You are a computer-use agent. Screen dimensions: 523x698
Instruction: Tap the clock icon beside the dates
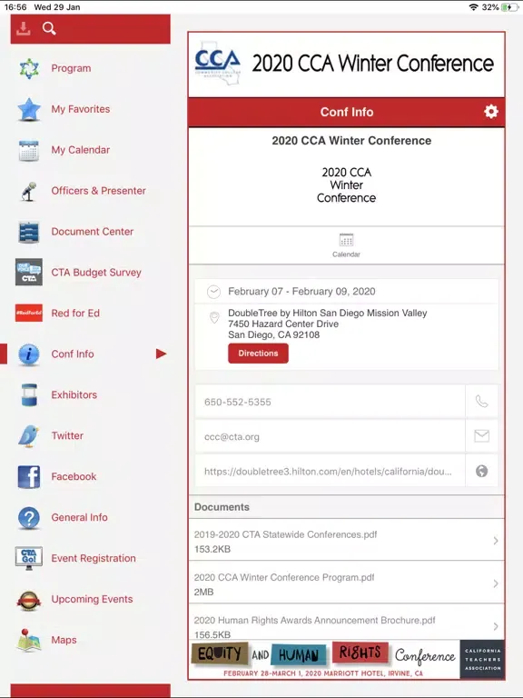pyautogui.click(x=214, y=292)
